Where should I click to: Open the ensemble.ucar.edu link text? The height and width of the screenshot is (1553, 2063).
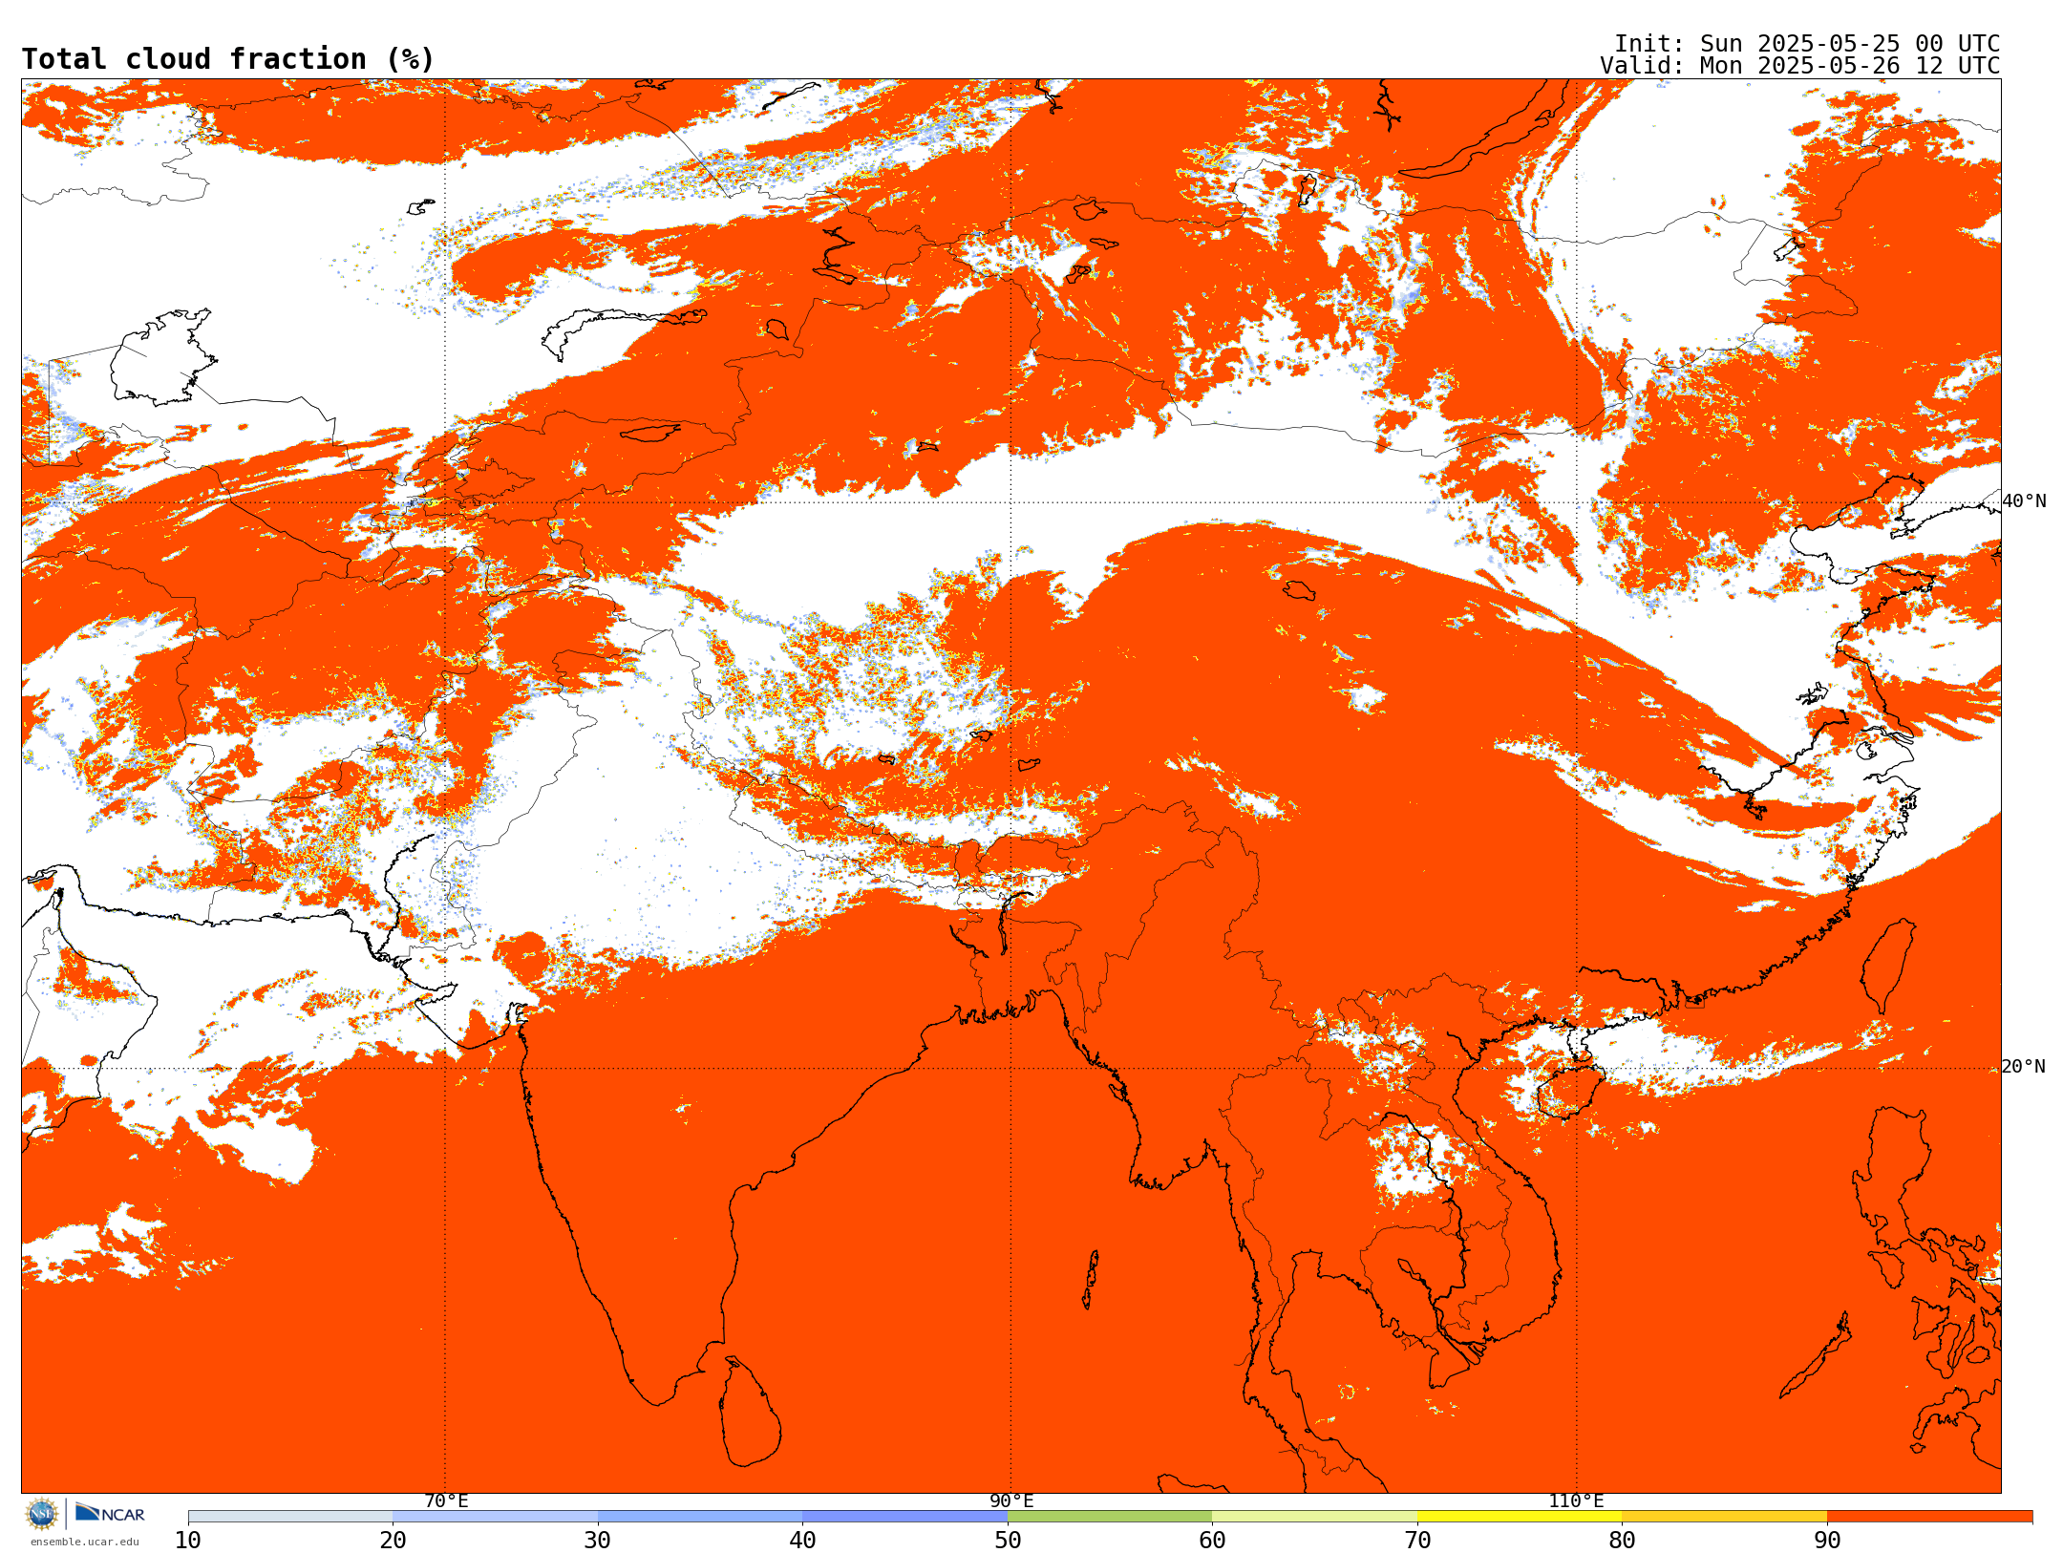click(84, 1542)
